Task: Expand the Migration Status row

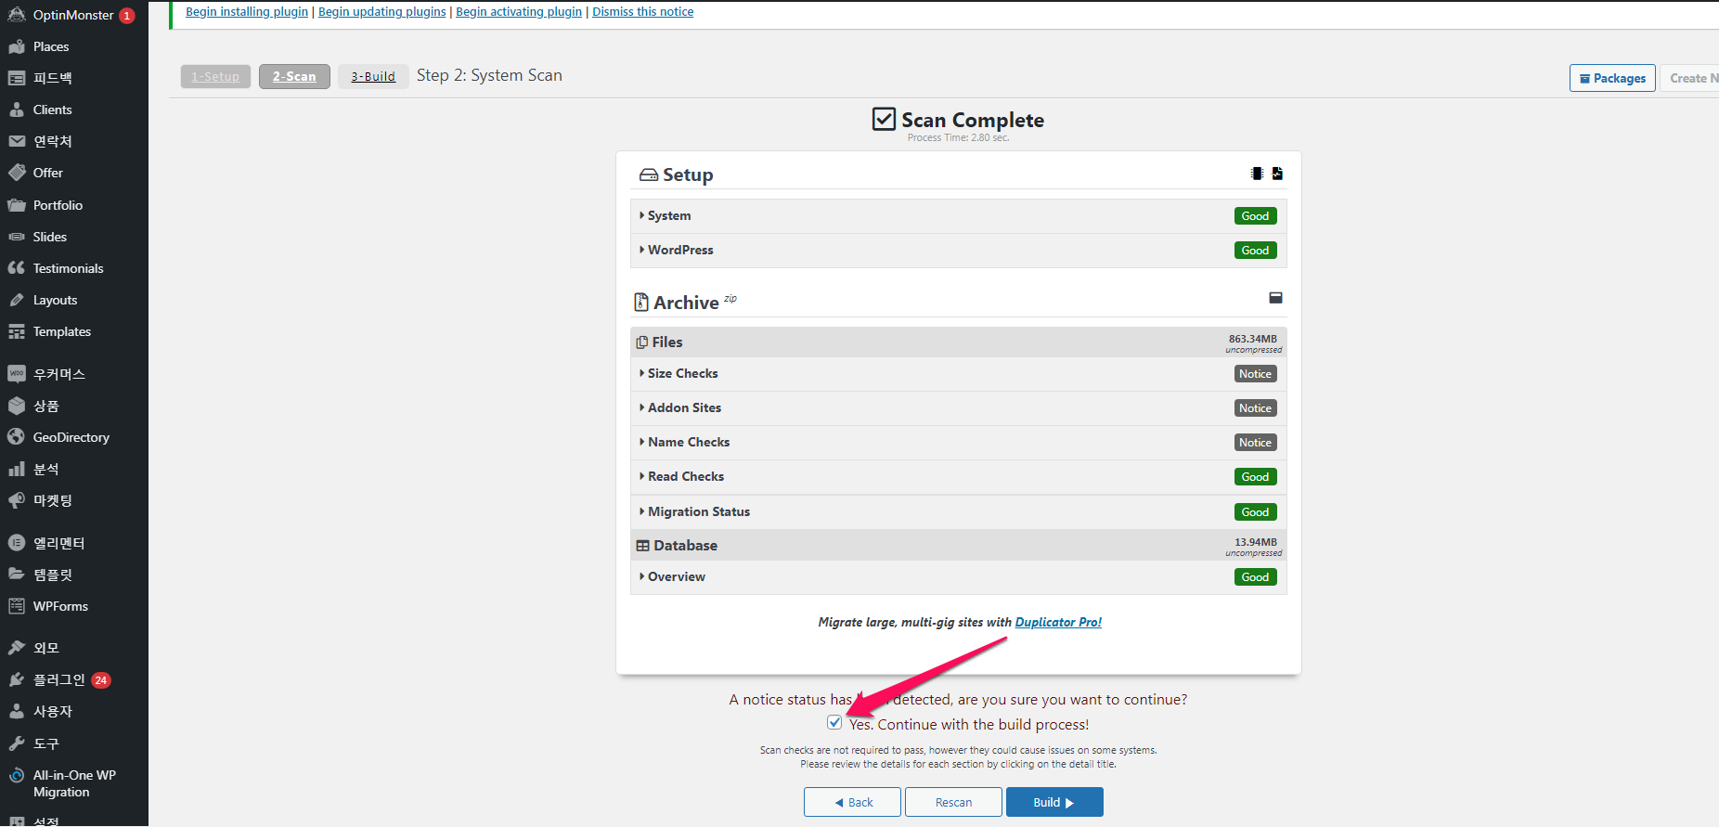Action: [698, 511]
